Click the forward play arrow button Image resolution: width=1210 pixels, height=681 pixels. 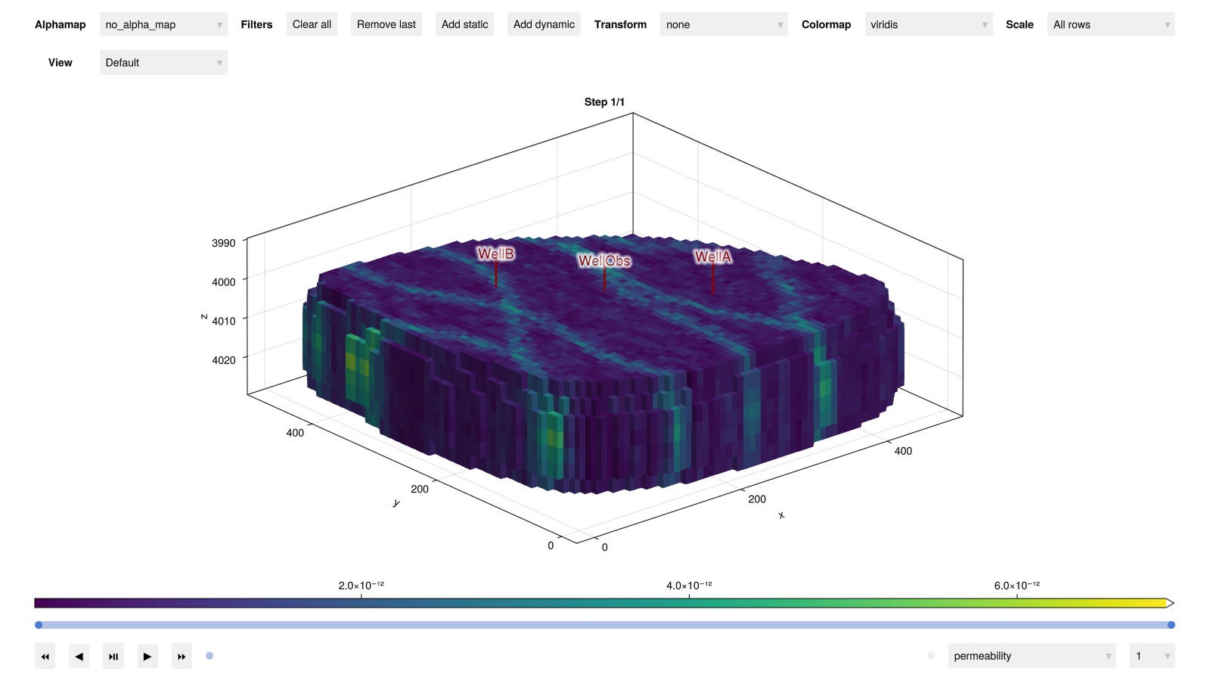click(x=147, y=656)
